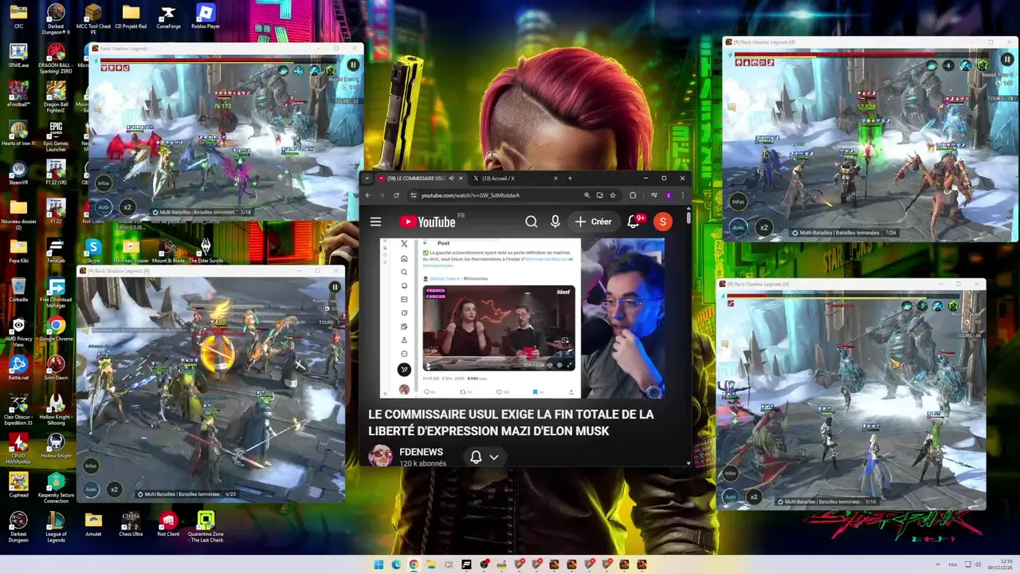
Task: Open Chrome three-dot menu
Action: pos(682,195)
